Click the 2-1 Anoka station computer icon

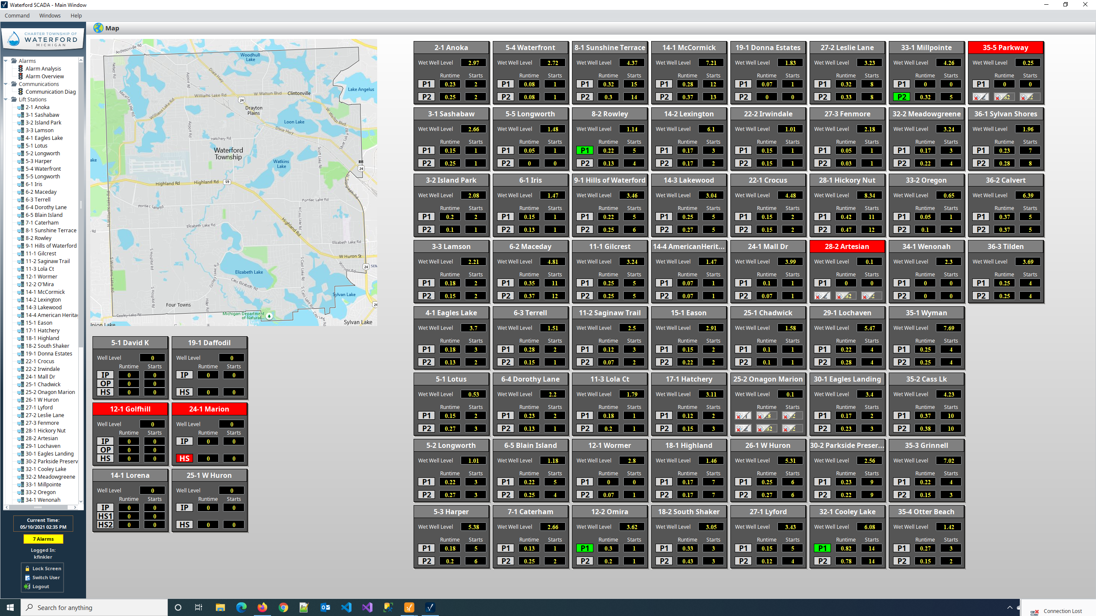pos(20,107)
